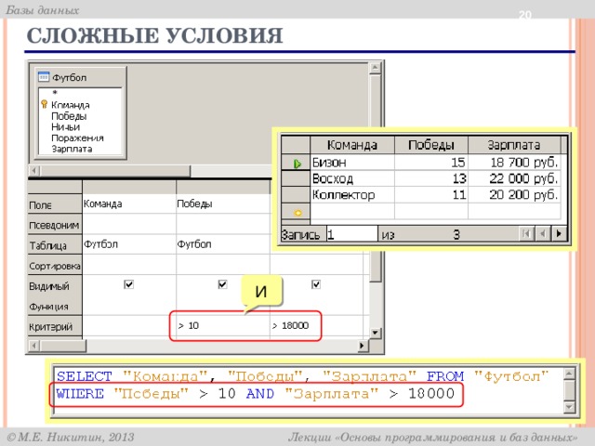Click the Восход cell in results
The width and height of the screenshot is (595, 446).
coord(352,178)
